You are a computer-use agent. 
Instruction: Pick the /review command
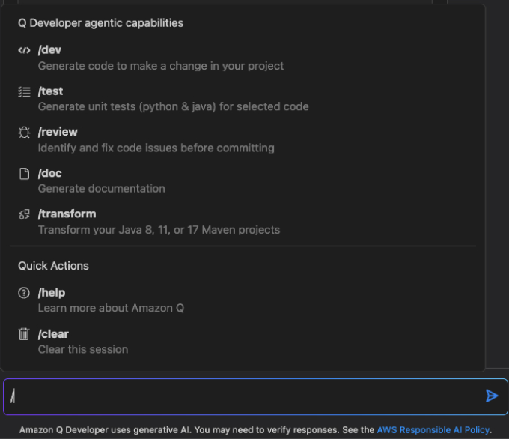[243, 140]
